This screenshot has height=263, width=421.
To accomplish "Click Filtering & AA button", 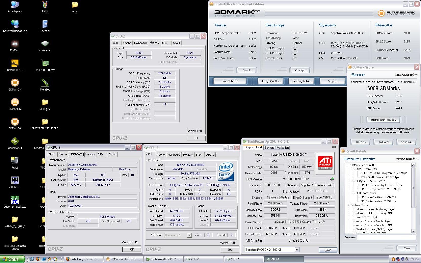I will coord(302,81).
